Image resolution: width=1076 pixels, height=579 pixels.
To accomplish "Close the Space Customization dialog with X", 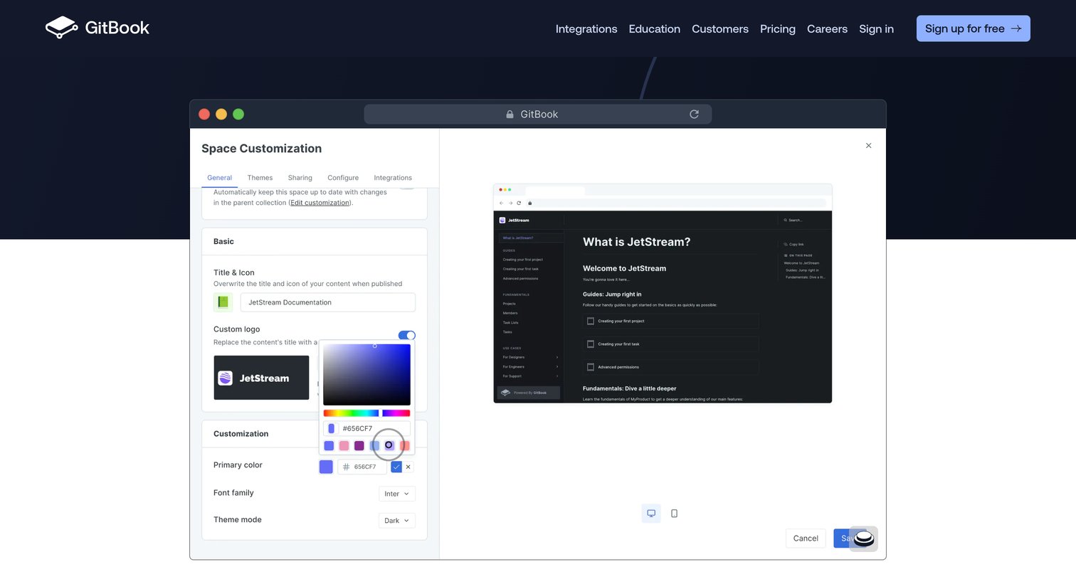I will coord(868,145).
